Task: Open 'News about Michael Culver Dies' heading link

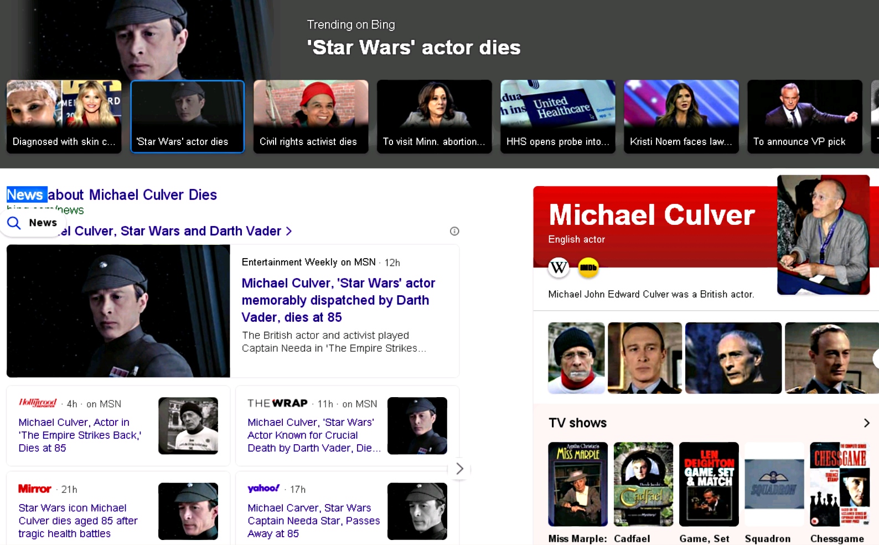Action: click(x=112, y=195)
